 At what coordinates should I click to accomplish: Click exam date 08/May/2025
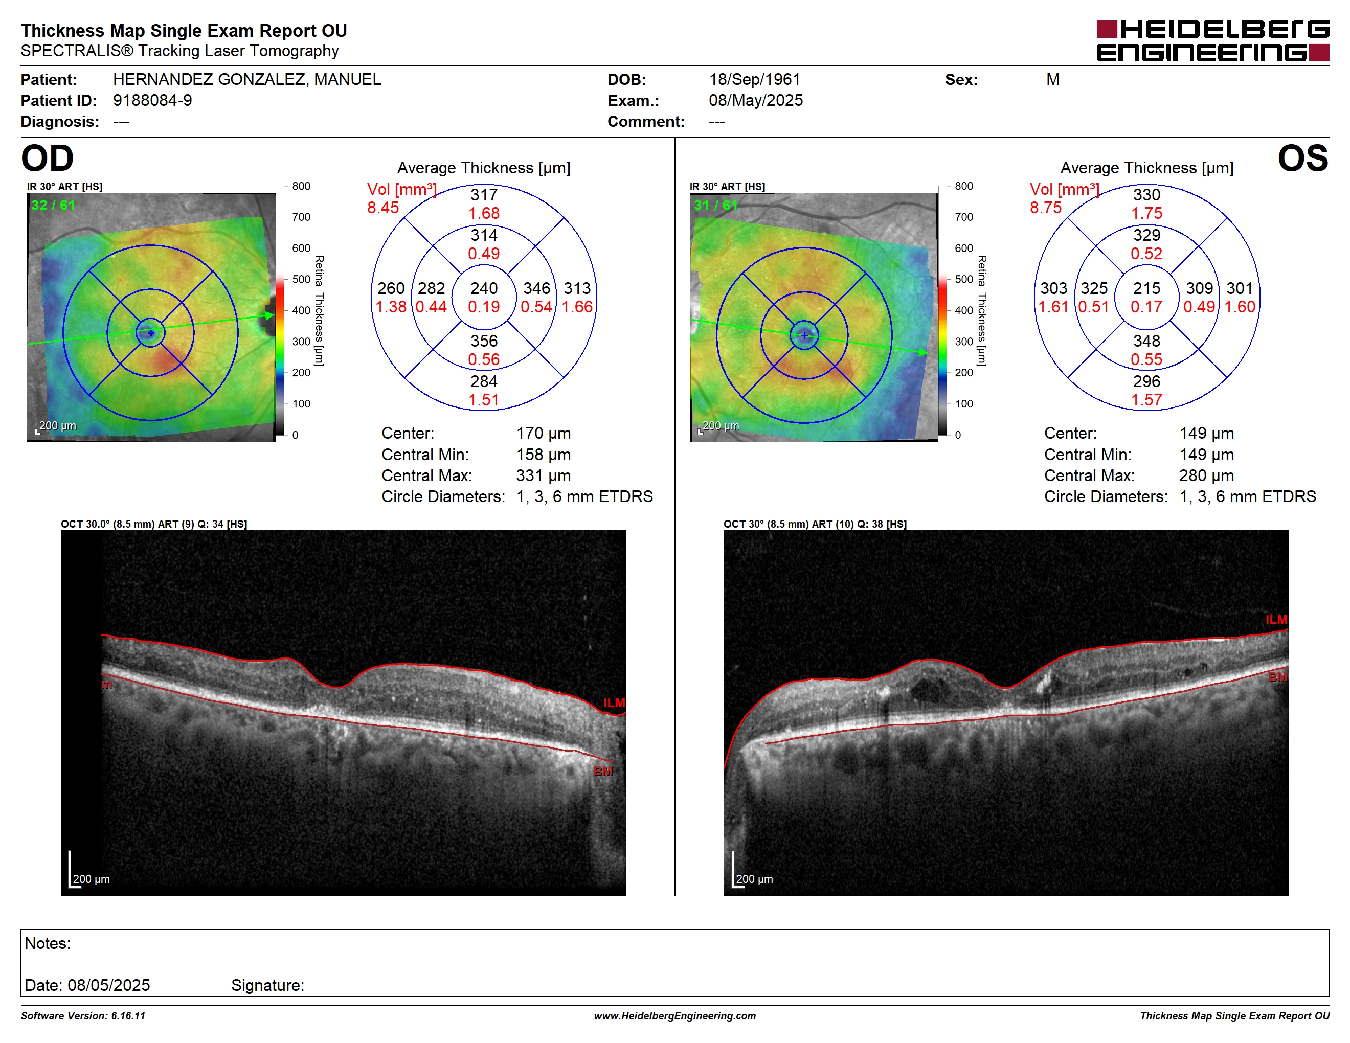(755, 101)
